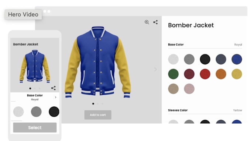
Task: Pick the yellow base color swatch
Action: (x=237, y=74)
